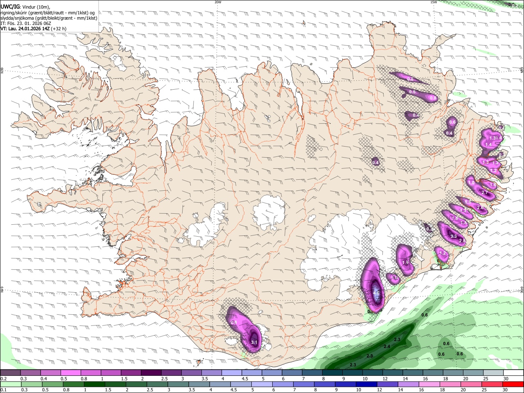This screenshot has height=393, width=524.
Task: Click the dark green bottom-row swatch starting at 1
Action: (x=94, y=384)
